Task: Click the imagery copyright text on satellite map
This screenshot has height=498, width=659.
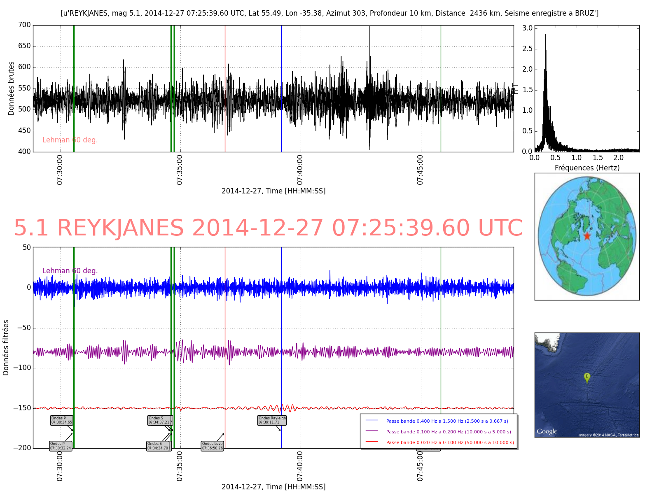Action: click(x=608, y=435)
